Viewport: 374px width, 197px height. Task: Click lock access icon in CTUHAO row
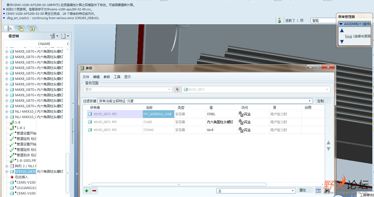pyautogui.click(x=241, y=130)
